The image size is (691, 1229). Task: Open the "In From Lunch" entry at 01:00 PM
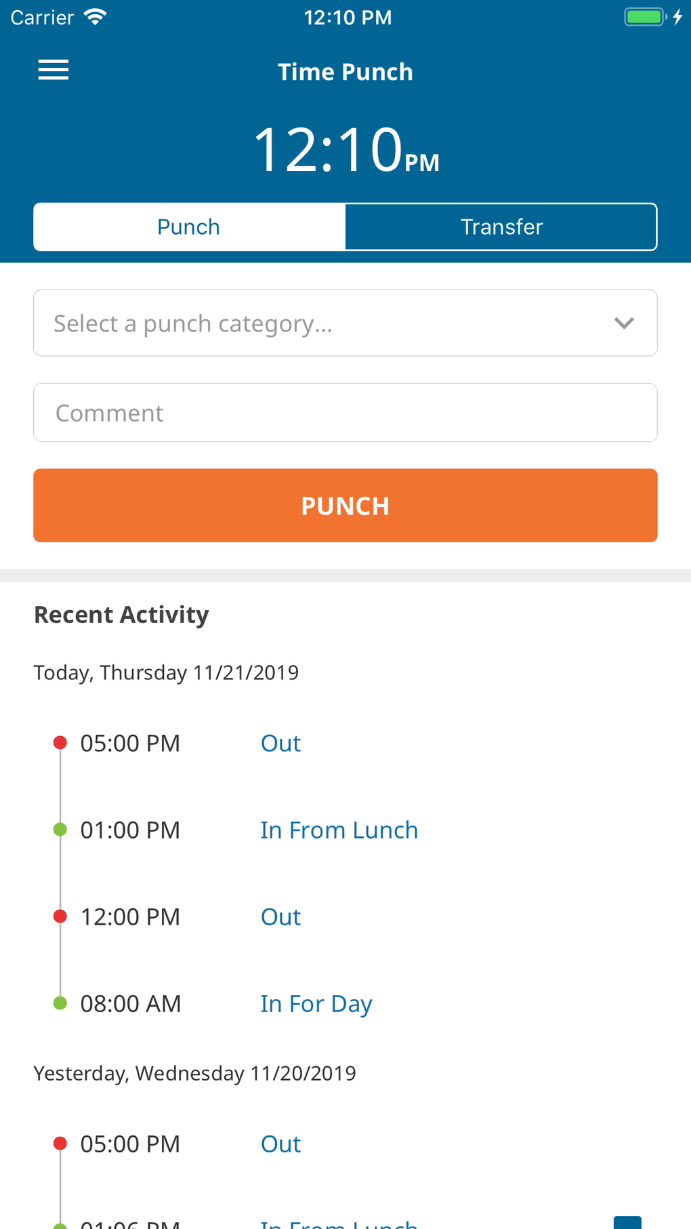[x=339, y=830]
